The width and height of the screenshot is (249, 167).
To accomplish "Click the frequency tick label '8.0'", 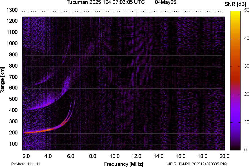I will (x=93, y=156).
